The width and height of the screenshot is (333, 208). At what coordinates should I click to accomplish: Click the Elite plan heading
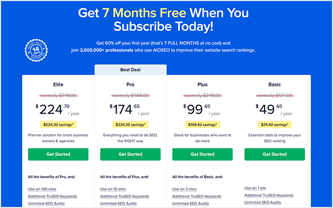(x=58, y=84)
